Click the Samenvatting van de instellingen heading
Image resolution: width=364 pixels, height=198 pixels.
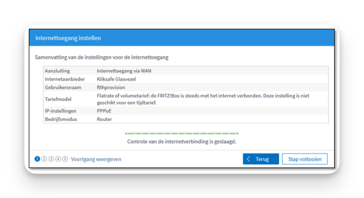coord(102,57)
